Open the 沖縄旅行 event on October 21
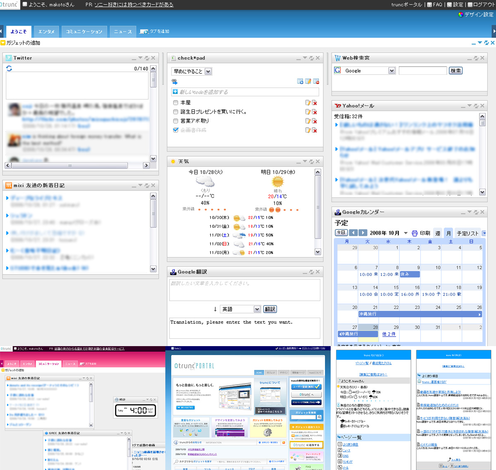This screenshot has width=496, height=470. click(420, 314)
